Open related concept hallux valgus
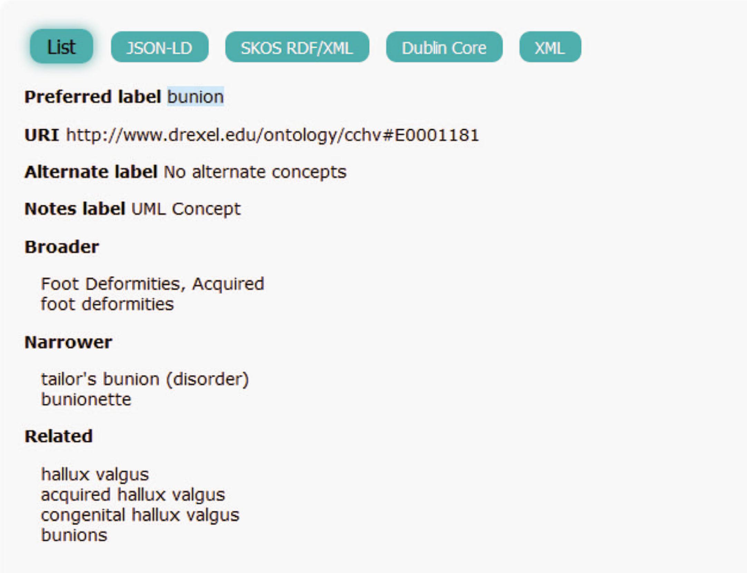Viewport: 747px width, 573px height. [94, 474]
